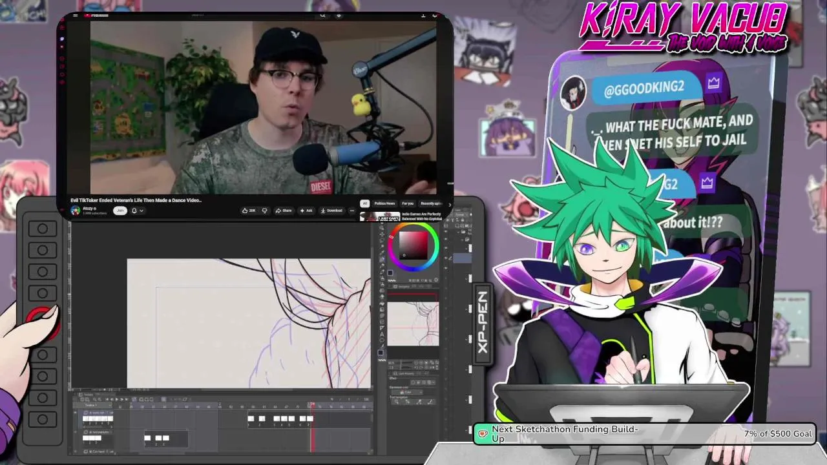Click Navigator canvas thumbnail
827x465 pixels.
[x=413, y=324]
